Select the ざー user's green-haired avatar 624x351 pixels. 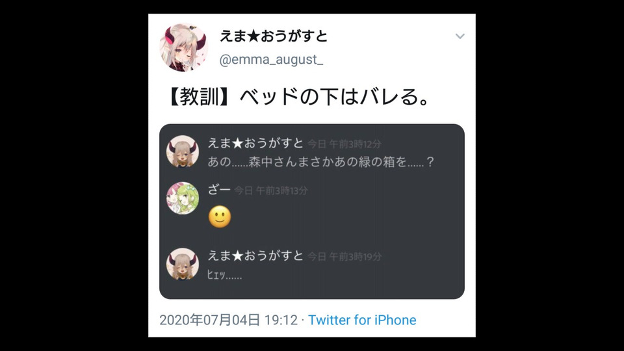pyautogui.click(x=182, y=198)
